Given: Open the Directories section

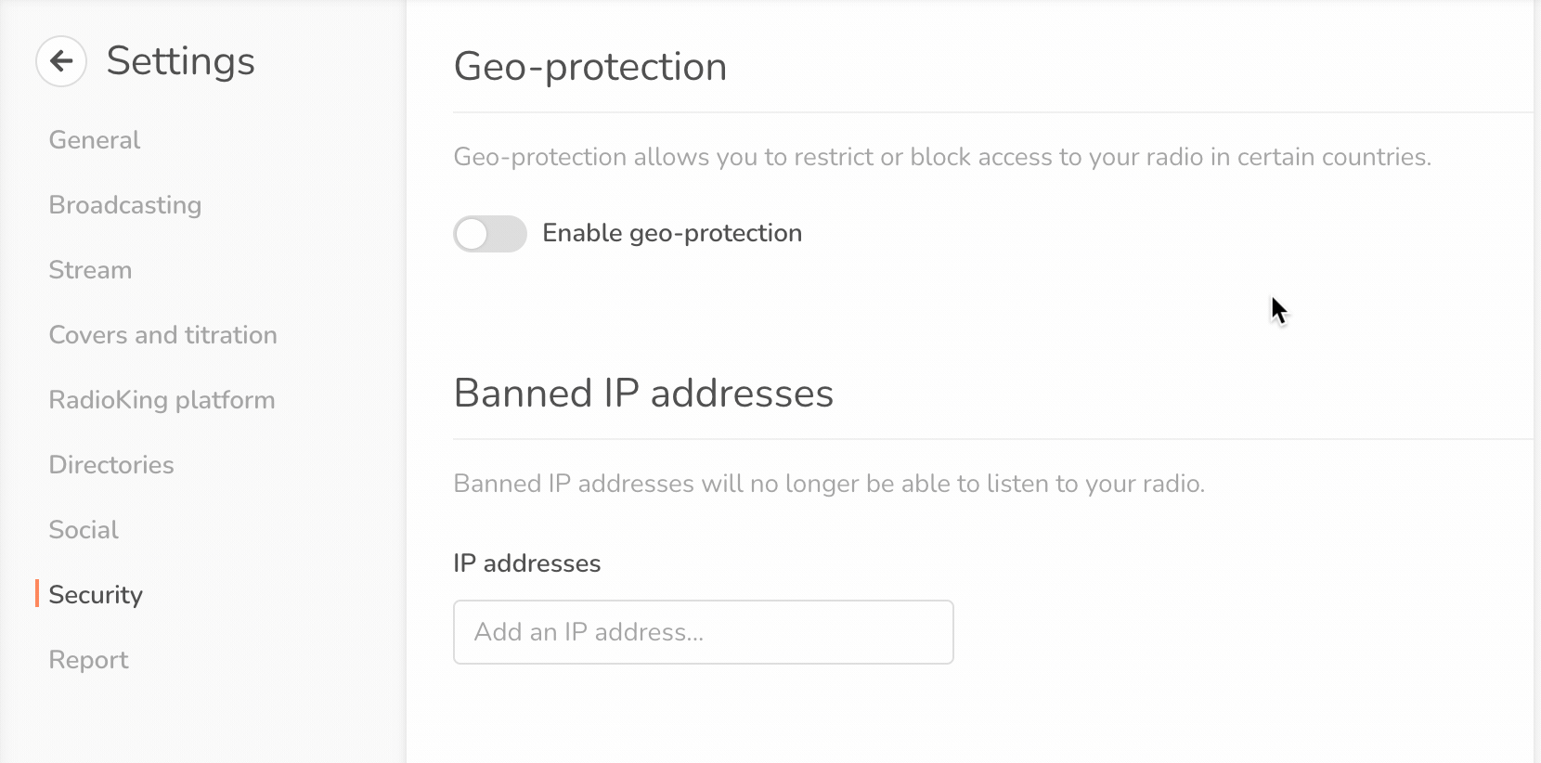Looking at the screenshot, I should point(110,465).
